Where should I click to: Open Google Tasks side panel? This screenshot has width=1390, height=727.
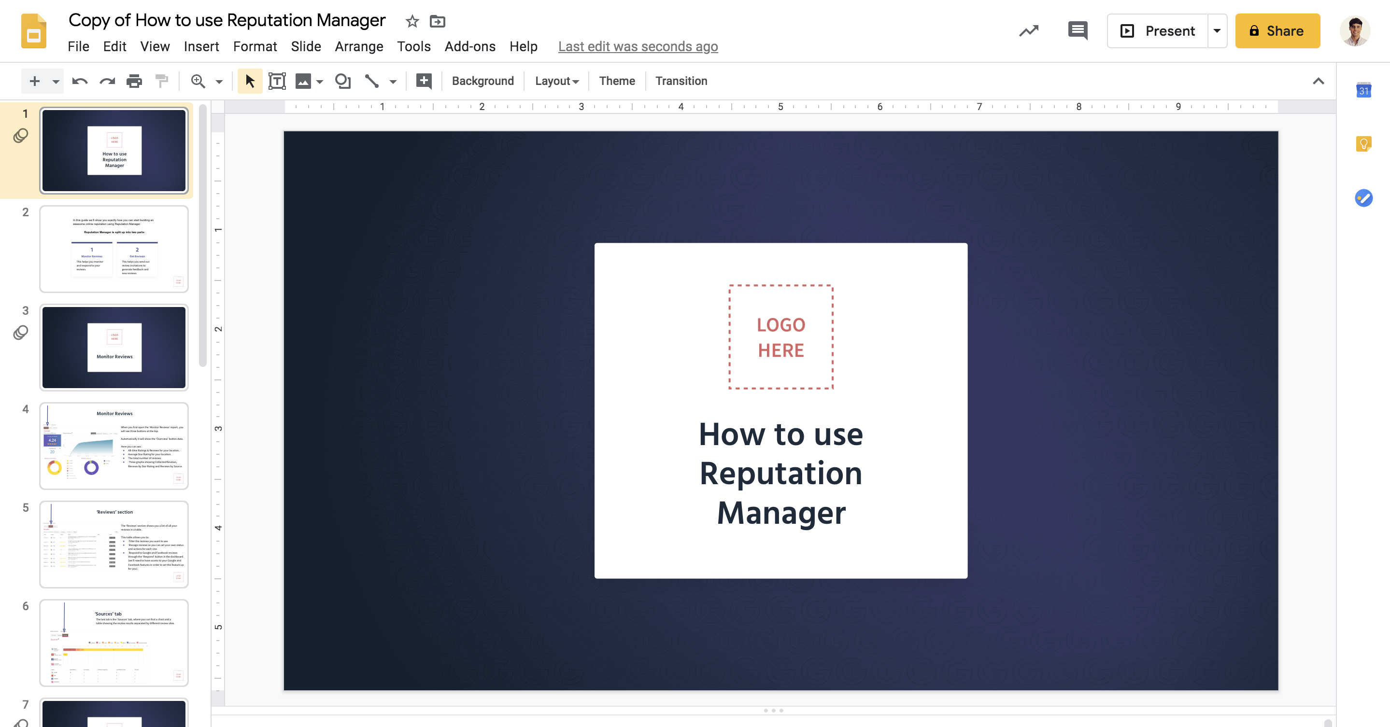[1363, 198]
